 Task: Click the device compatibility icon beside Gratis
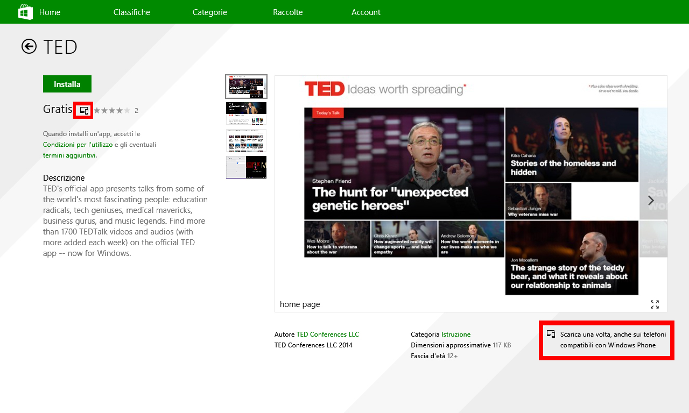84,110
